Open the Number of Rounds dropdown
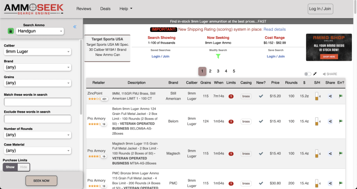Image resolution: width=357 pixels, height=189 pixels. click(x=38, y=135)
